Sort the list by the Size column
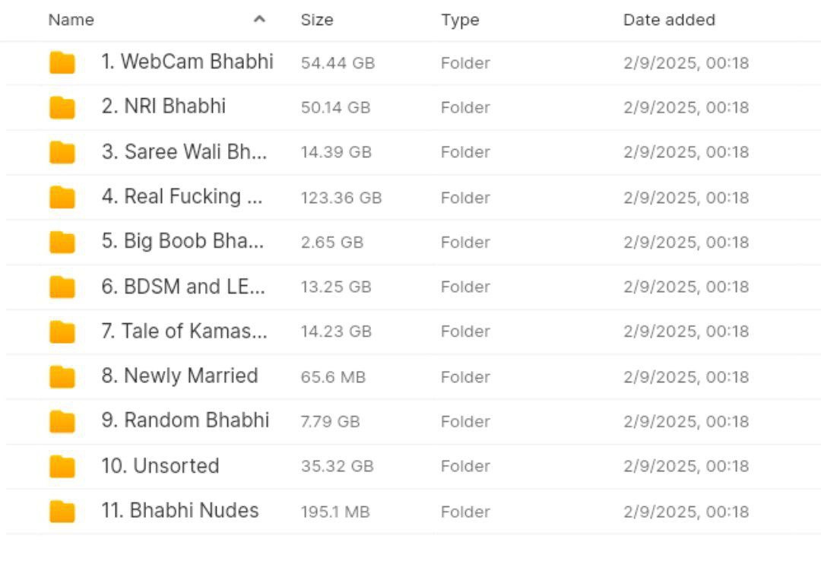The height and width of the screenshot is (574, 821). 317,20
